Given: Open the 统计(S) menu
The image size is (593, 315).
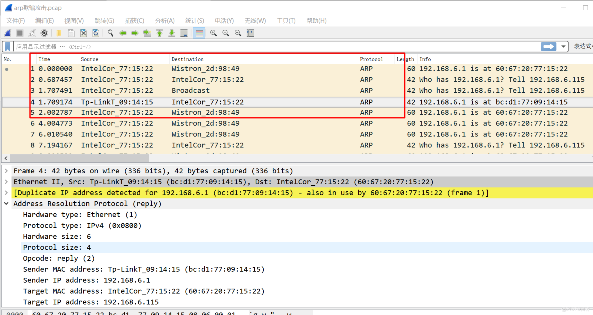Looking at the screenshot, I should coord(195,21).
